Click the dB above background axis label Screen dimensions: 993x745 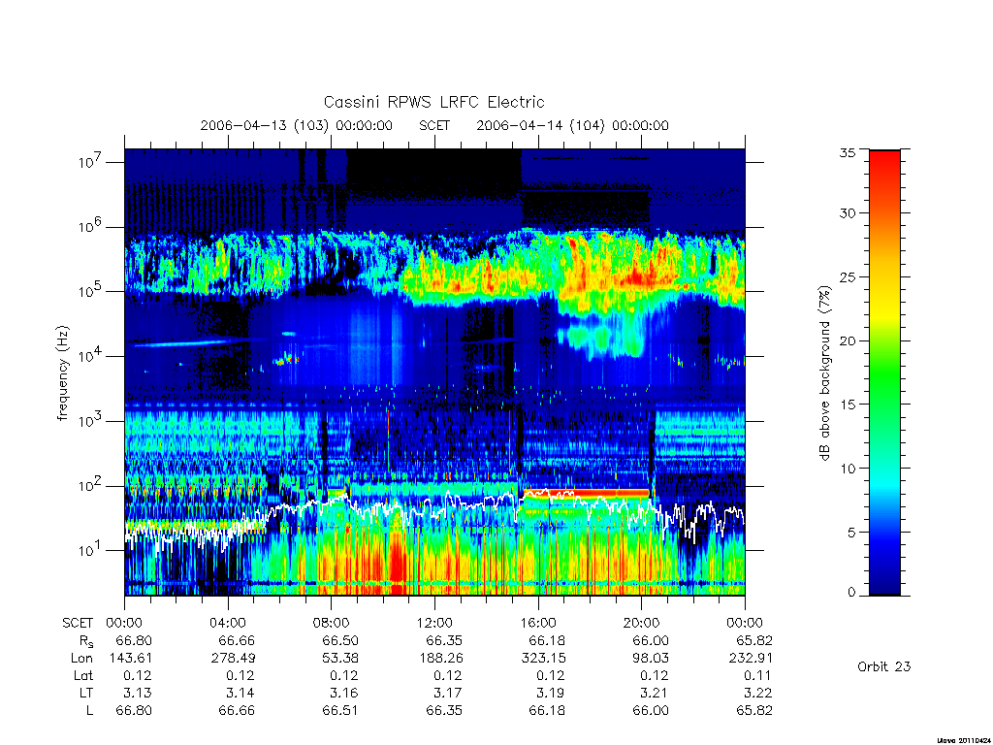[x=824, y=372]
